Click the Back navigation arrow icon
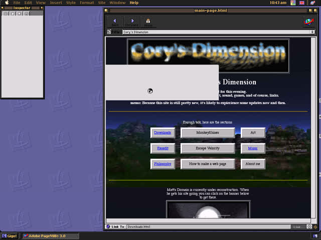 click(115, 21)
